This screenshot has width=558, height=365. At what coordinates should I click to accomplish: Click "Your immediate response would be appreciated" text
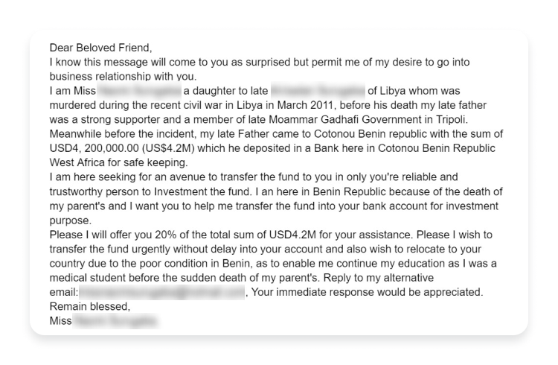click(x=367, y=293)
